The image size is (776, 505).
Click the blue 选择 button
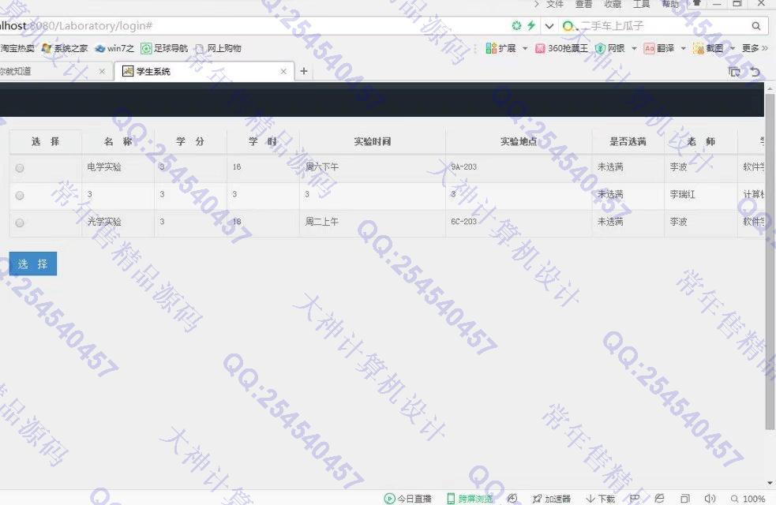click(x=33, y=264)
